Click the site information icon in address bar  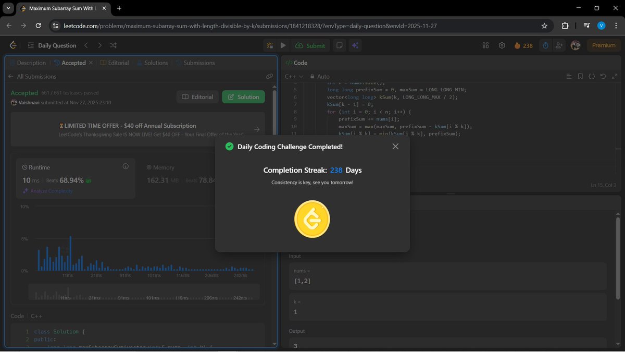coord(56,26)
